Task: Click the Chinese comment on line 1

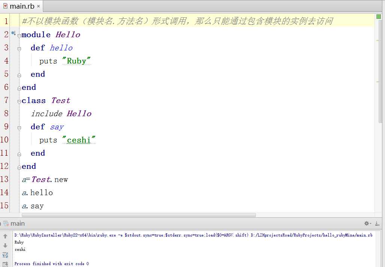Action: [177, 21]
